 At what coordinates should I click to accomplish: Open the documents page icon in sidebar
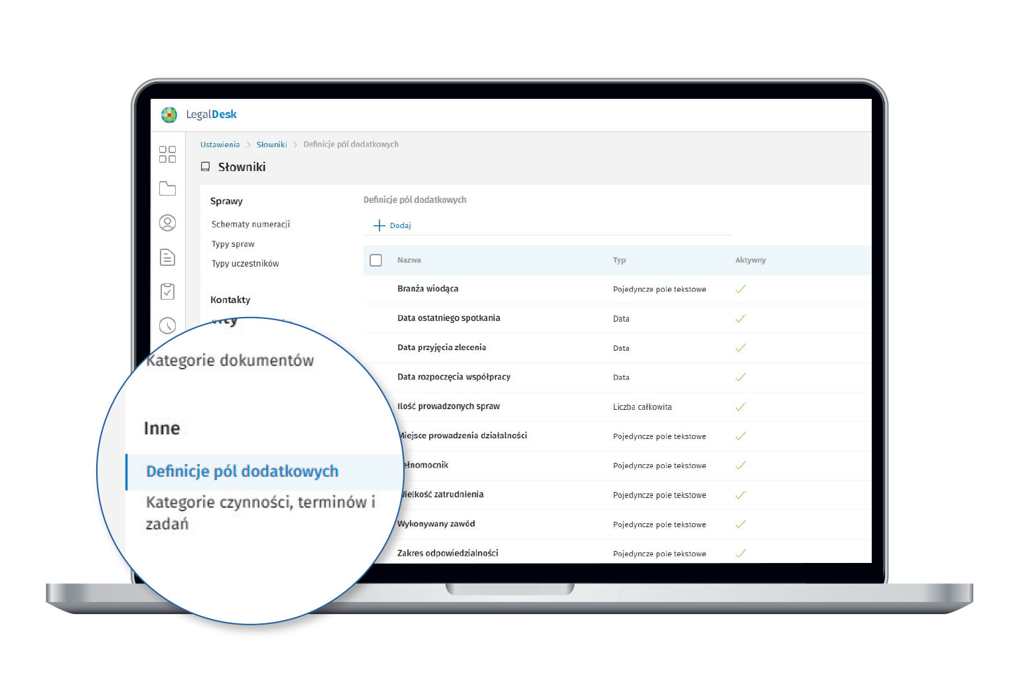167,257
